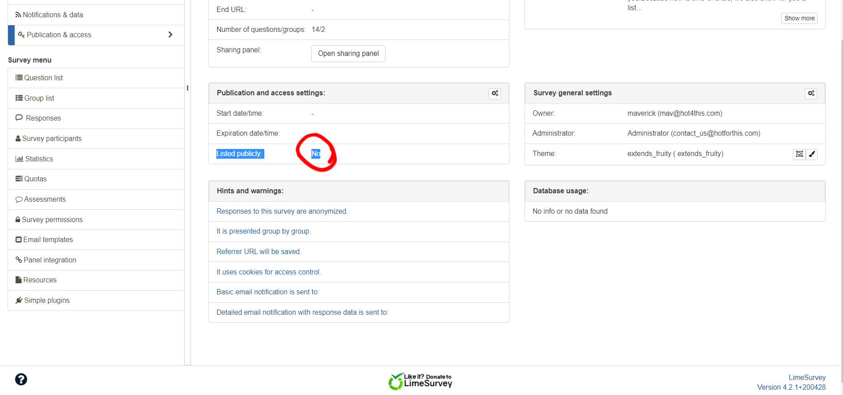Open 'Responses to this survey are anonymized' link

point(282,211)
